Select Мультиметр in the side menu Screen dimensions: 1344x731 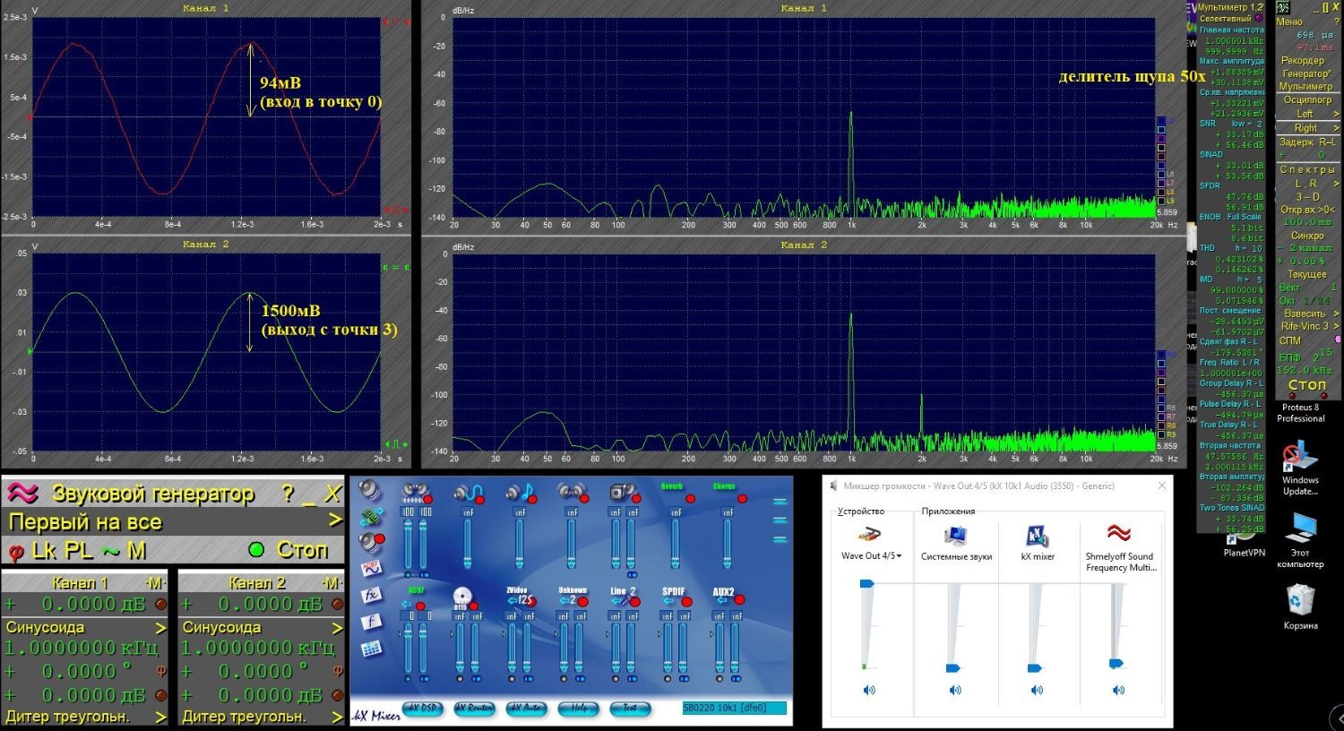click(1305, 87)
